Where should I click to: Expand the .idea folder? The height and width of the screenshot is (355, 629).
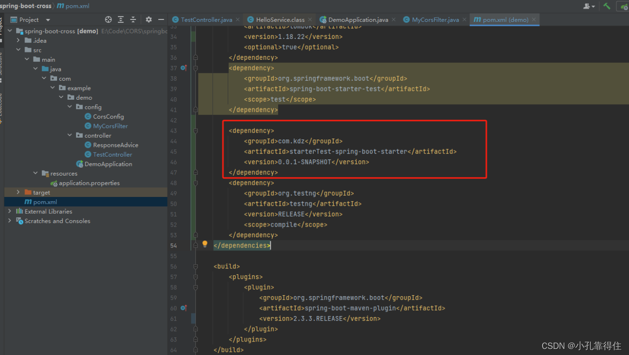18,40
